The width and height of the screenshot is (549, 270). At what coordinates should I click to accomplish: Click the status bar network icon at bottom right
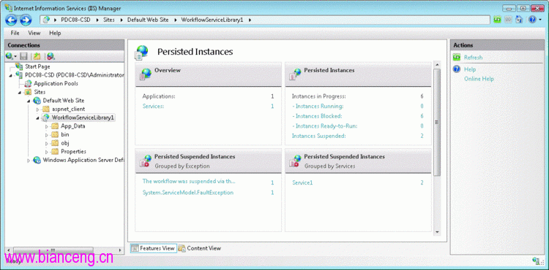[536, 261]
